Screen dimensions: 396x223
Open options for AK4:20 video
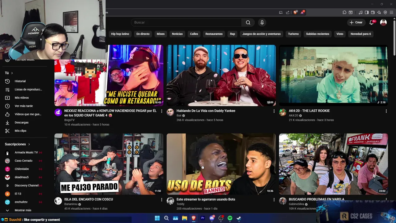coord(386,111)
